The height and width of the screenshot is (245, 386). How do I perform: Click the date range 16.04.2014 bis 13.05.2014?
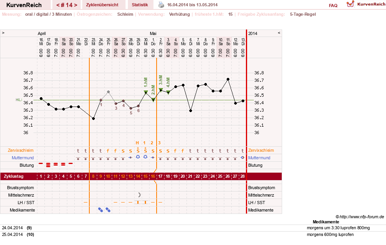[192, 5]
